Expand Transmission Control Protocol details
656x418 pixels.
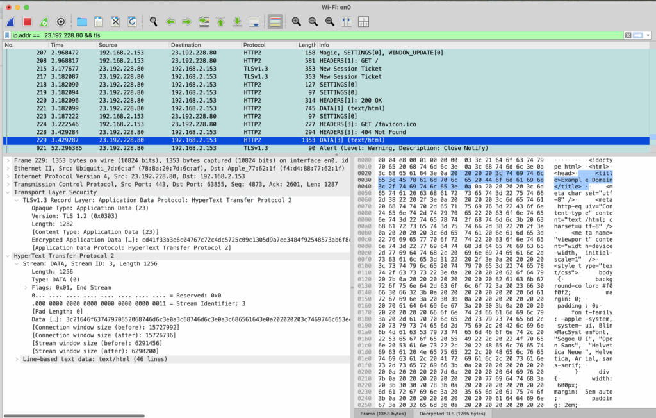click(x=8, y=184)
